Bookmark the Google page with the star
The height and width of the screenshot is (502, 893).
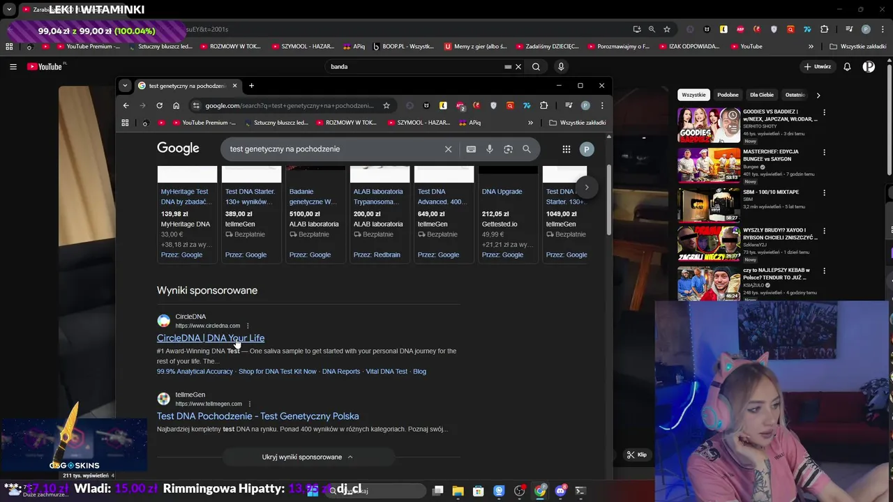click(387, 105)
